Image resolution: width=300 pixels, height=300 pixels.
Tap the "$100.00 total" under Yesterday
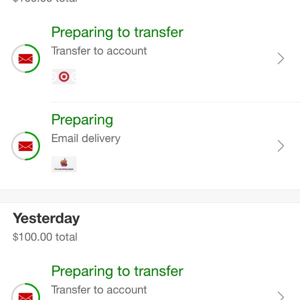point(45,237)
